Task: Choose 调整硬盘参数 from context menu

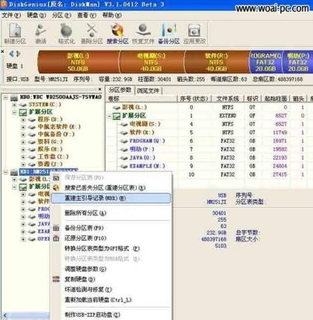Action: (x=110, y=269)
